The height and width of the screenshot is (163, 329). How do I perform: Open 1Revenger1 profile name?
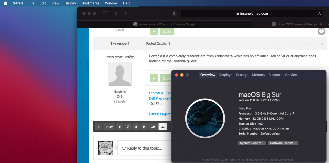click(120, 44)
